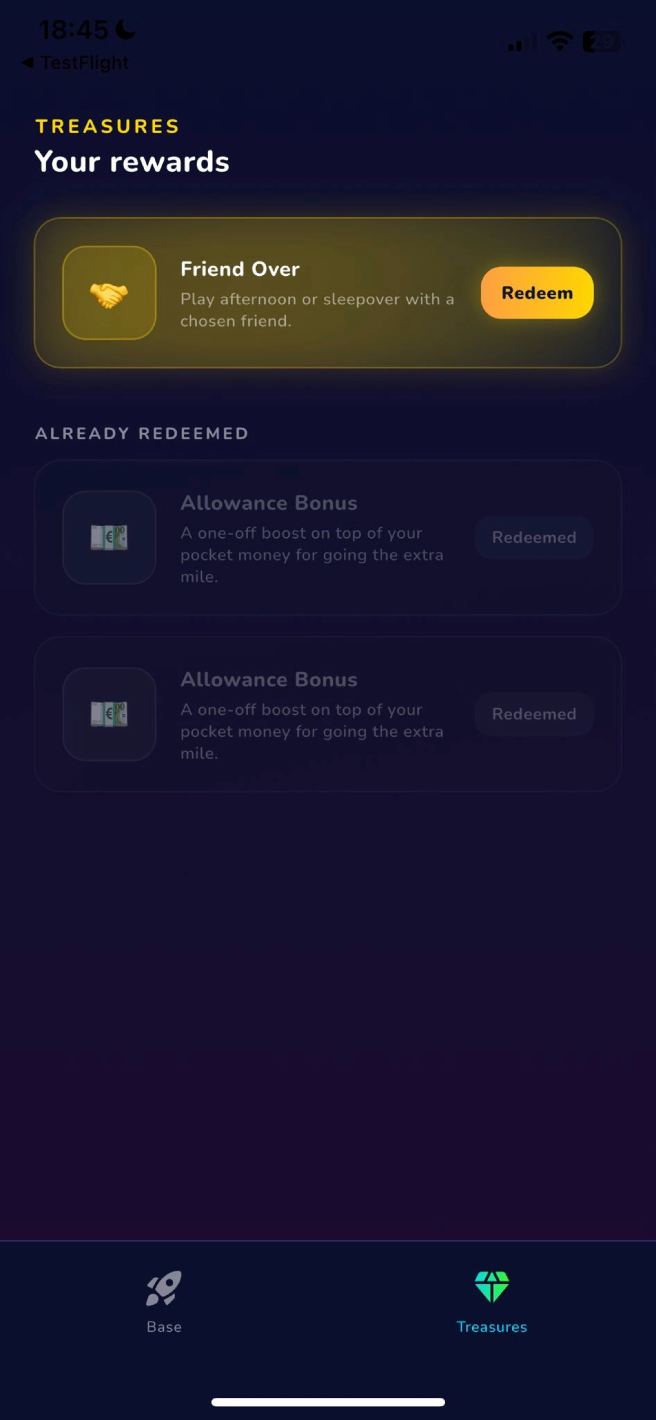Viewport: 656px width, 1420px height.
Task: Open the Base rocket icon
Action: (164, 1288)
